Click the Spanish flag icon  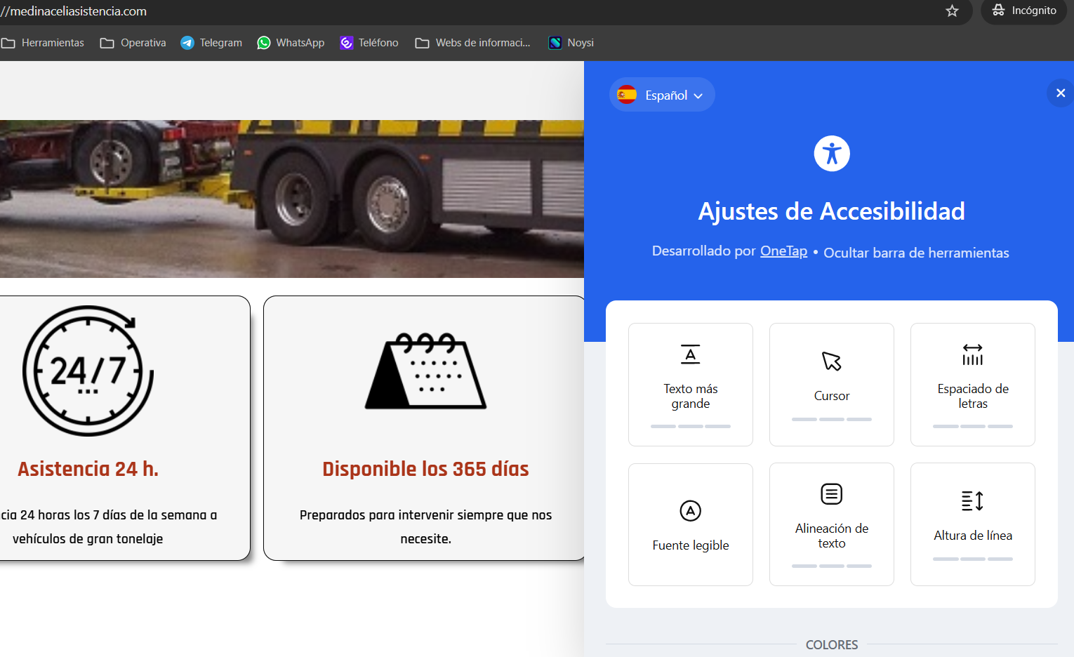coord(627,95)
